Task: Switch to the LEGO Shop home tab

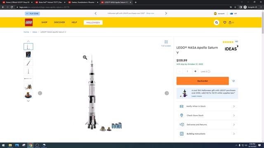Action: [17, 2]
